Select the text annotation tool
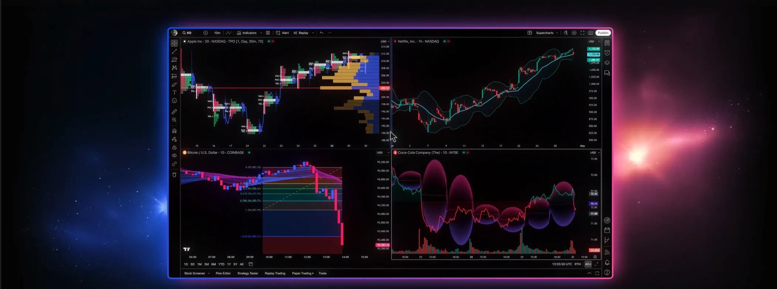The height and width of the screenshot is (289, 777). (x=174, y=93)
